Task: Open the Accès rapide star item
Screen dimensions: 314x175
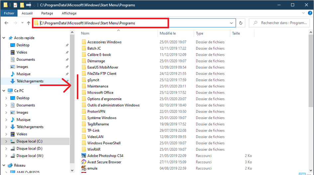Action: click(x=21, y=38)
